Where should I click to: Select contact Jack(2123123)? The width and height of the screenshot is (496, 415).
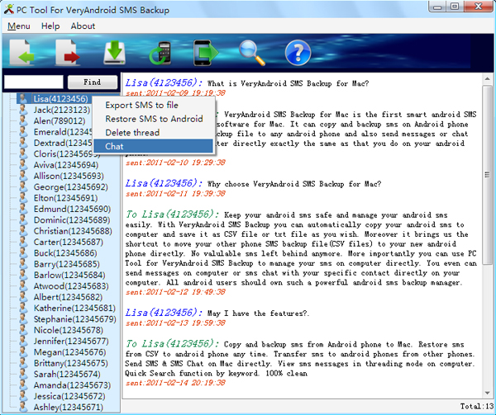point(62,110)
